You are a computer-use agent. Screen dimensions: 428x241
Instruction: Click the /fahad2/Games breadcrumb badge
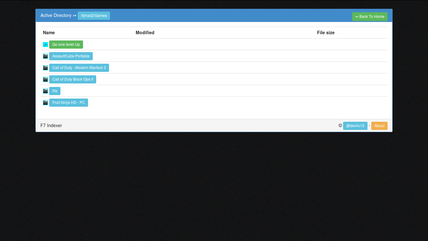tap(94, 15)
